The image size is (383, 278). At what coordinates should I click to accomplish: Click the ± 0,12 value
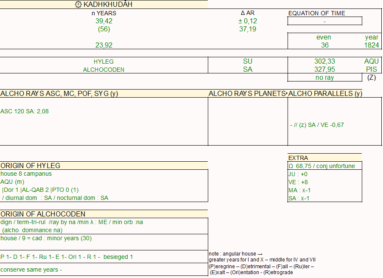[x=247, y=21]
